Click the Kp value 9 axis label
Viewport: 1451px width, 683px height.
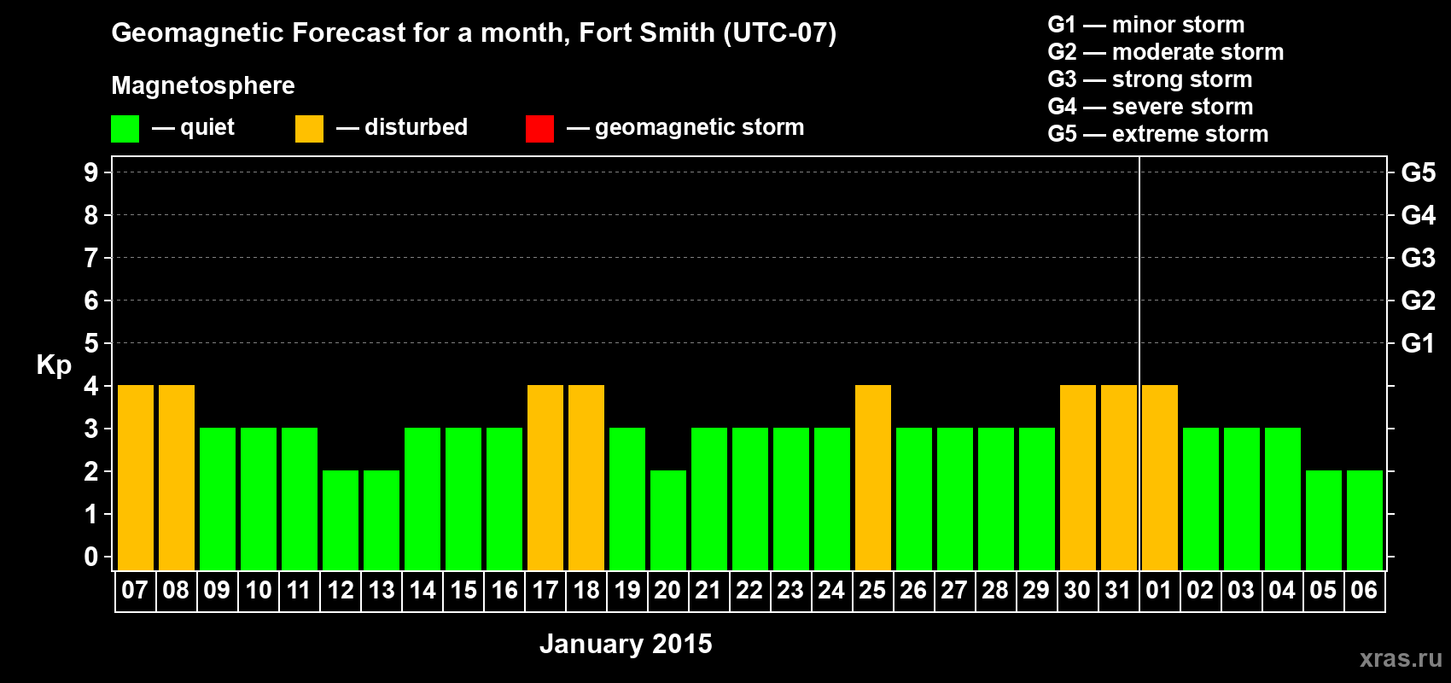(91, 172)
